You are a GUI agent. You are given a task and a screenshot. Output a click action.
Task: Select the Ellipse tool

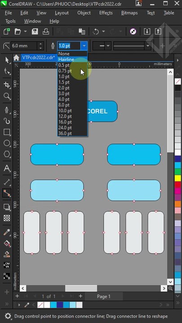pos(7,143)
